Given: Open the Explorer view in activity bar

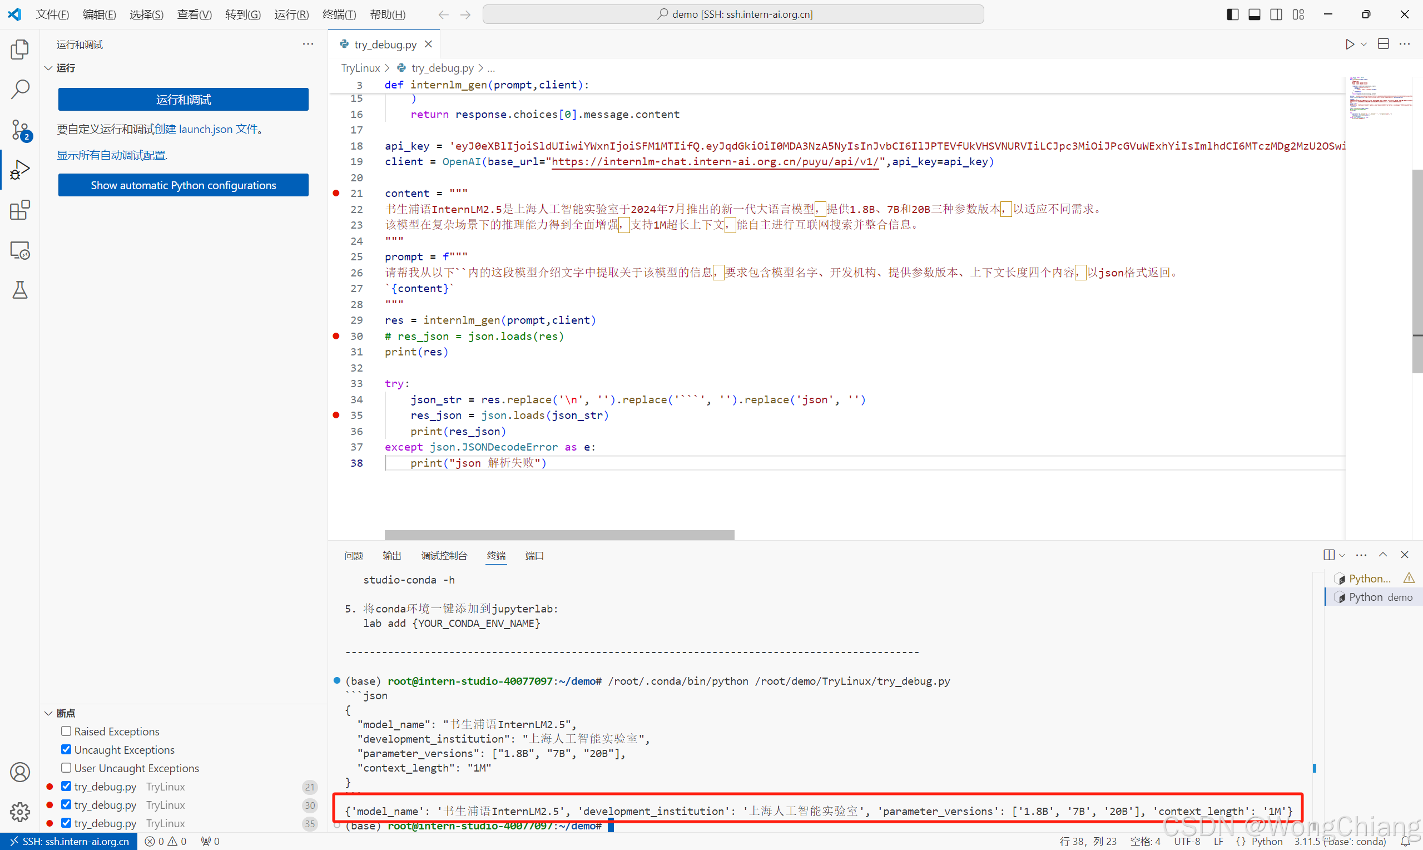Looking at the screenshot, I should point(20,50).
